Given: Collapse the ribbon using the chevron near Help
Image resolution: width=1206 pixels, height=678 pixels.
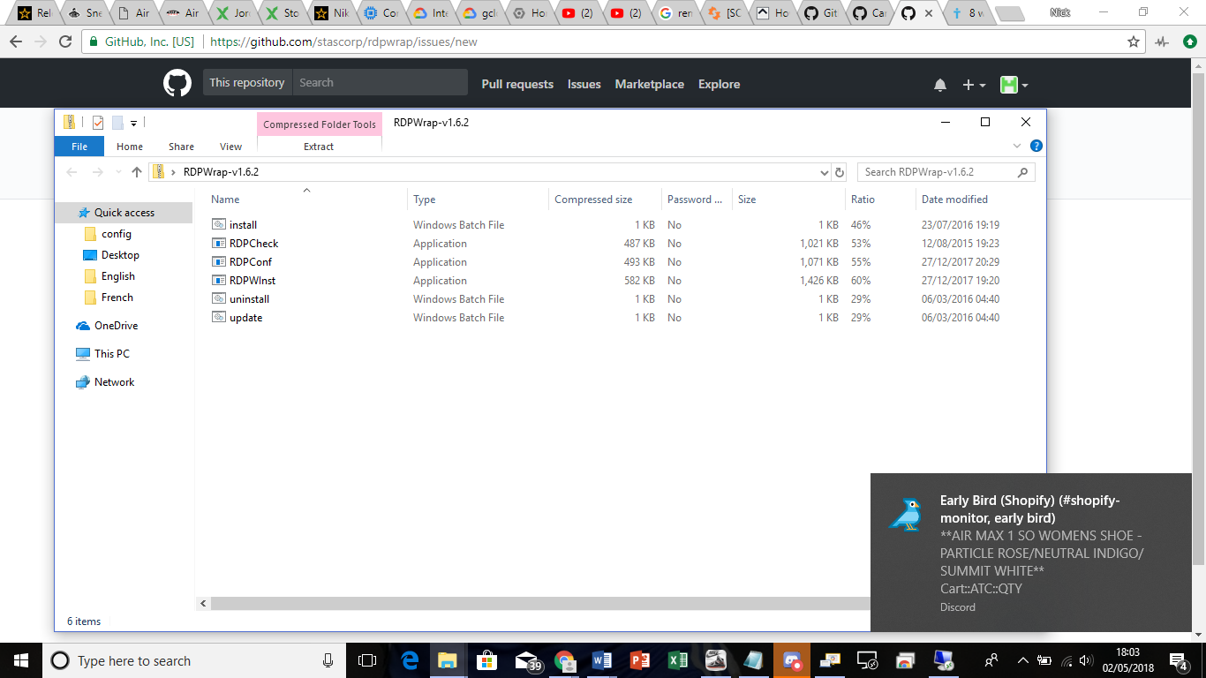Looking at the screenshot, I should (1017, 145).
